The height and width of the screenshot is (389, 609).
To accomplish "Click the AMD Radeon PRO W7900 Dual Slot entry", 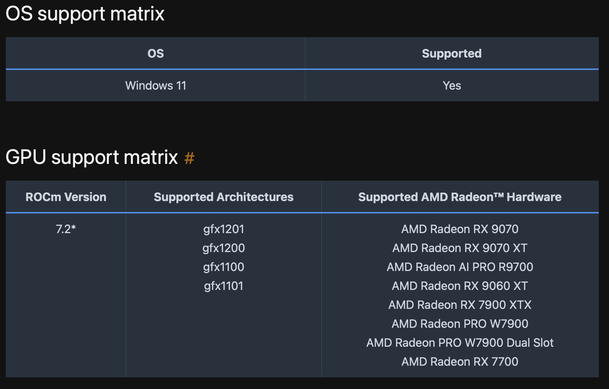I will click(459, 343).
